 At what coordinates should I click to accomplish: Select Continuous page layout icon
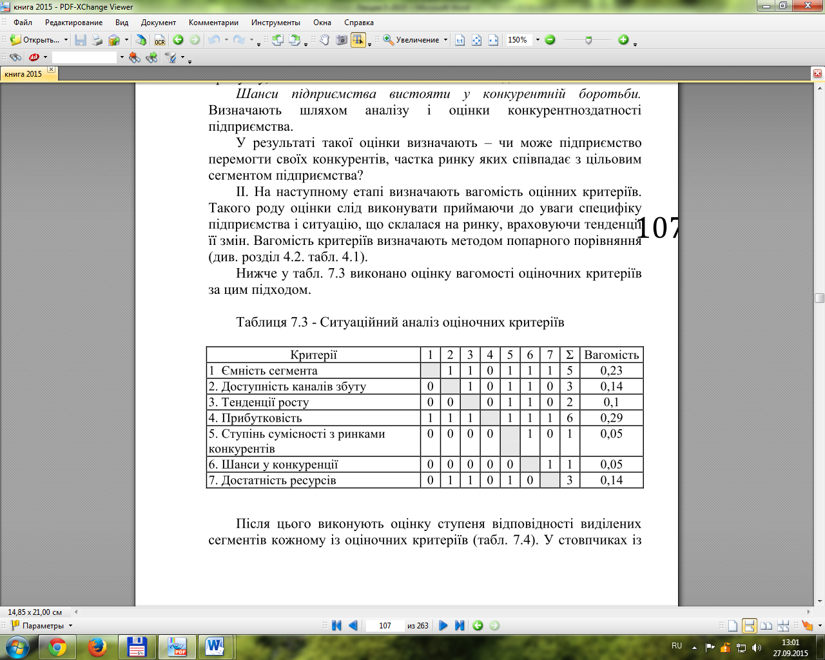pos(749,625)
